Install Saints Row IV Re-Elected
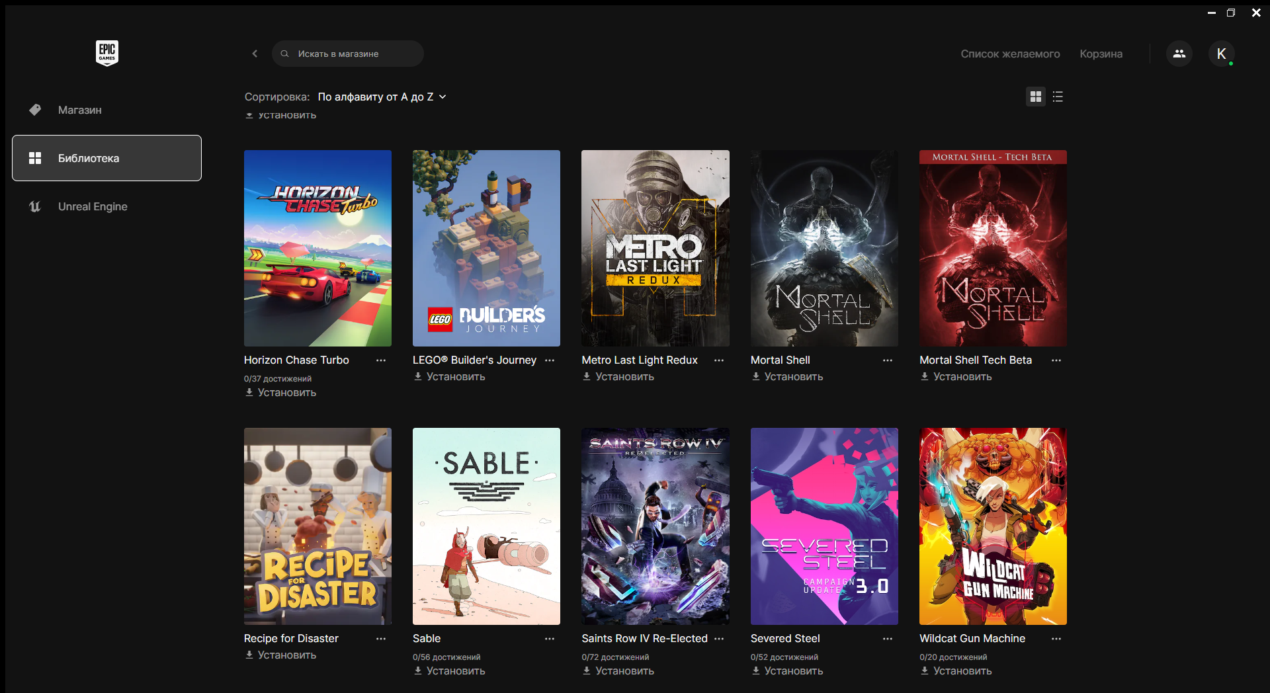This screenshot has width=1270, height=693. [618, 671]
